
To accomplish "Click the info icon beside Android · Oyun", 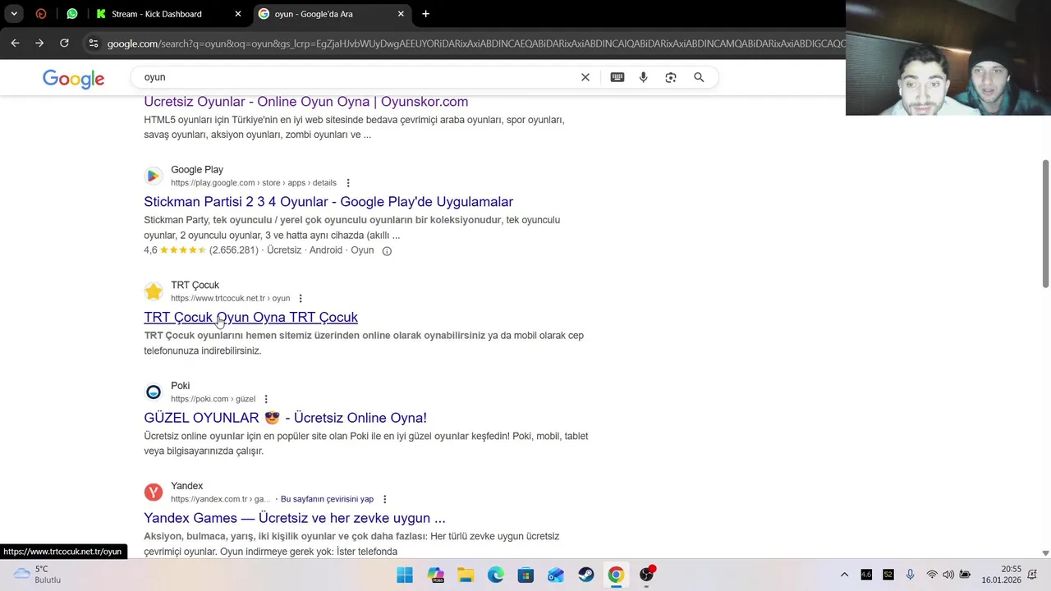I will pyautogui.click(x=387, y=251).
